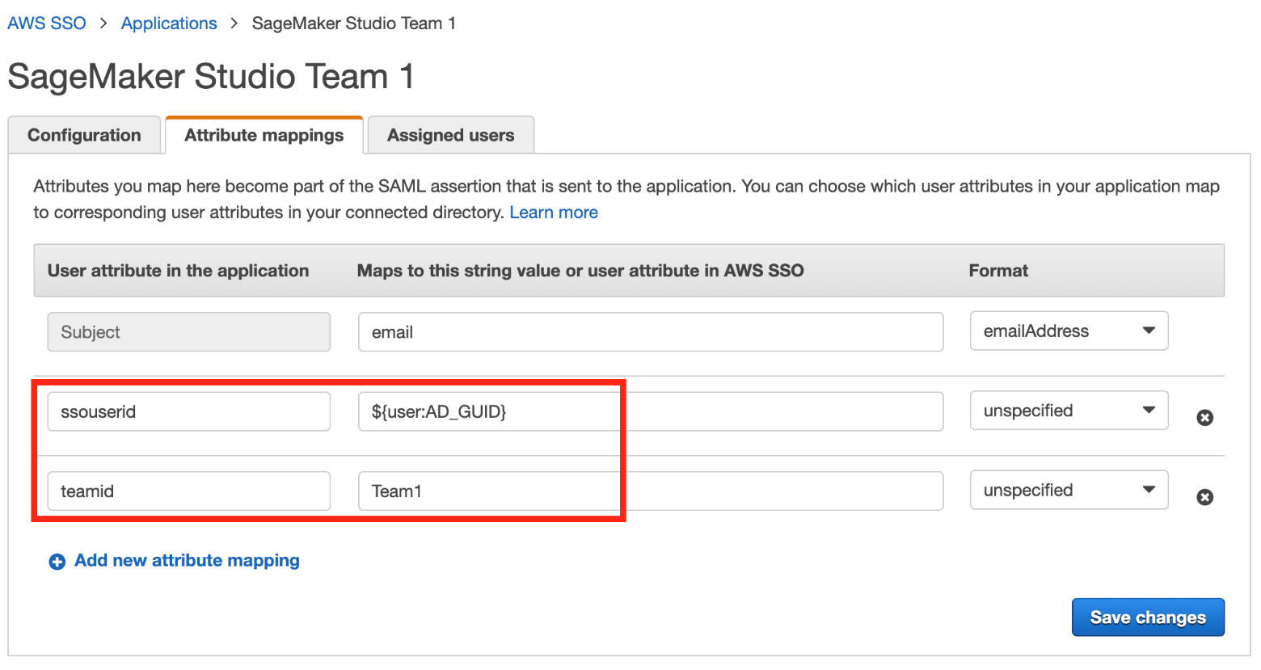Switch to the Configuration tab
The width and height of the screenshot is (1261, 670).
pyautogui.click(x=84, y=135)
